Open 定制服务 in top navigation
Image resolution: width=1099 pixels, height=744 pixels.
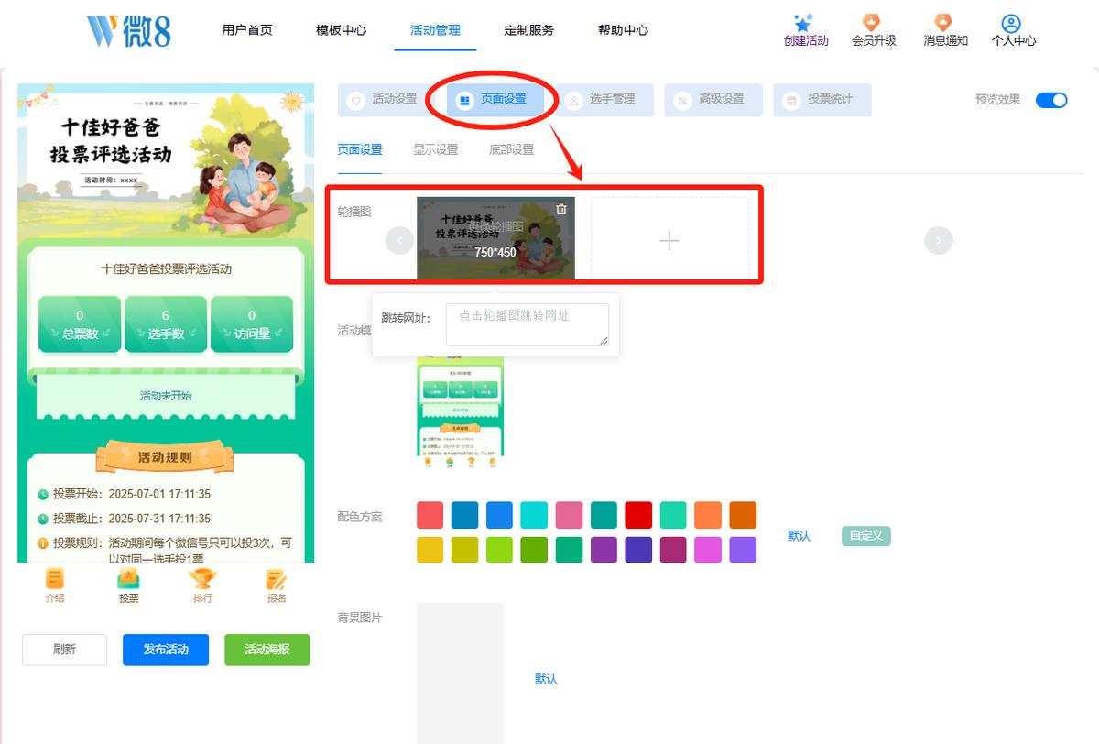(x=528, y=30)
